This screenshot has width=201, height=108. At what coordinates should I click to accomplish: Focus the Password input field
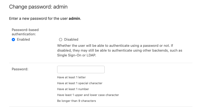point(81,70)
